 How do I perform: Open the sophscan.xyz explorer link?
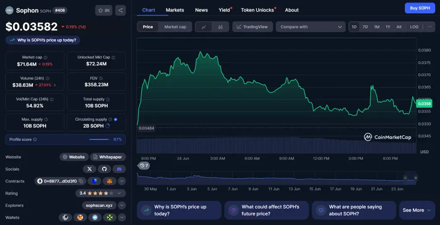pyautogui.click(x=99, y=205)
